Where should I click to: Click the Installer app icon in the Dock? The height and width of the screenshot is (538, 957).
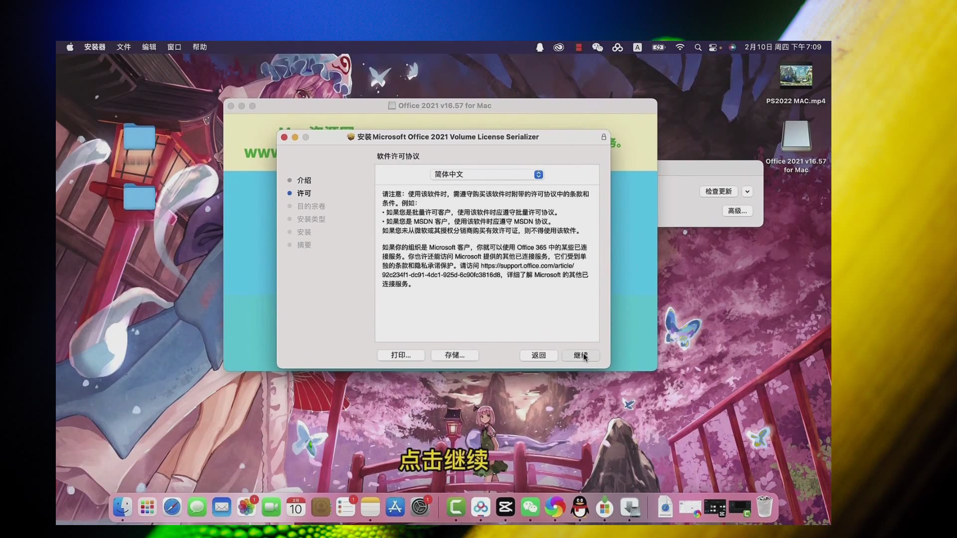tap(630, 508)
